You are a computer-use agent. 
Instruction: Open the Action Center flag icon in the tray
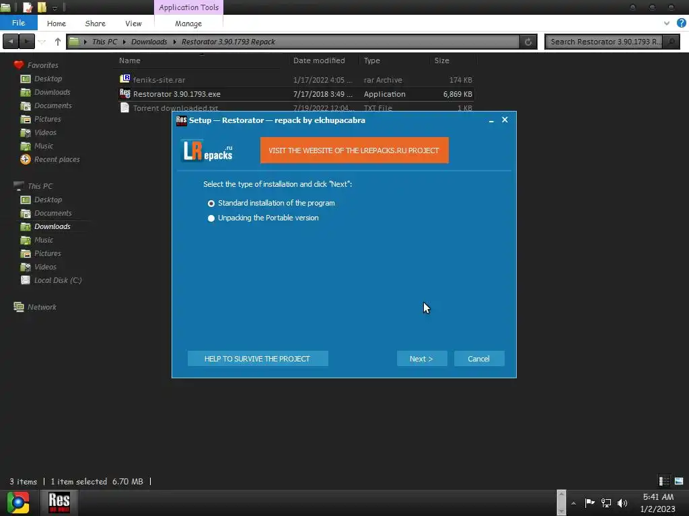[589, 503]
